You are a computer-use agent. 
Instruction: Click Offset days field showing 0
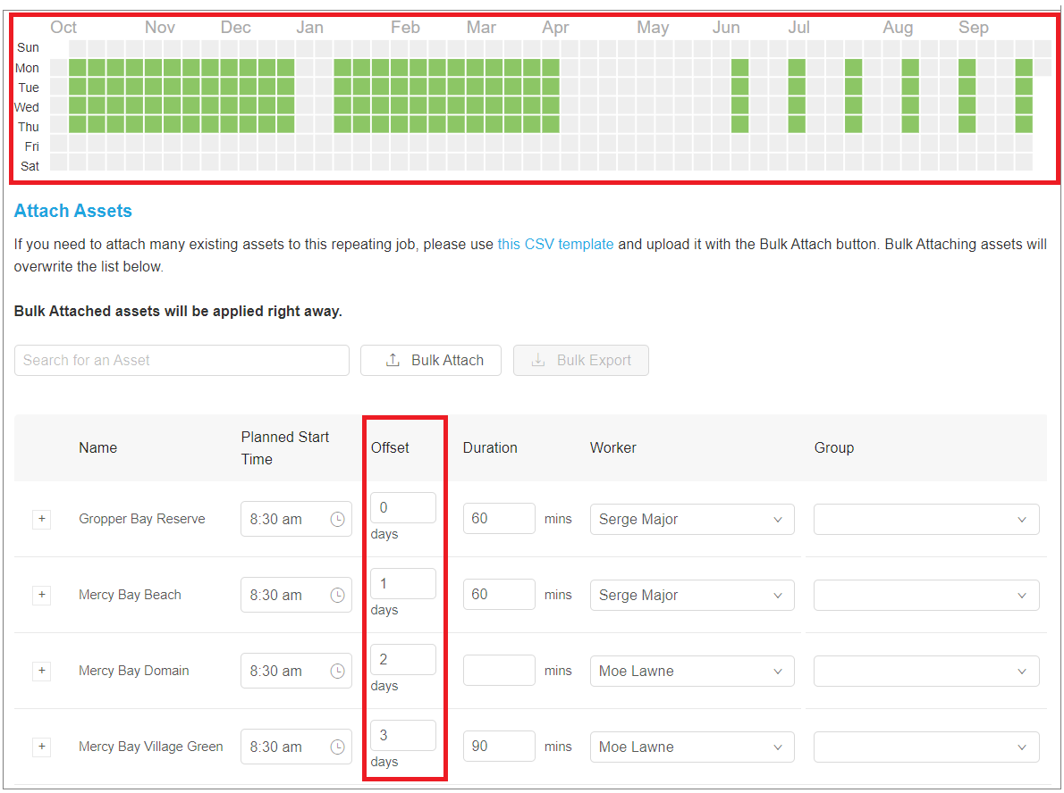click(x=403, y=507)
